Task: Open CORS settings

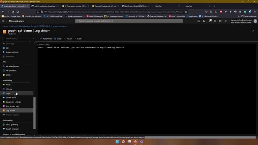Action: (8, 75)
